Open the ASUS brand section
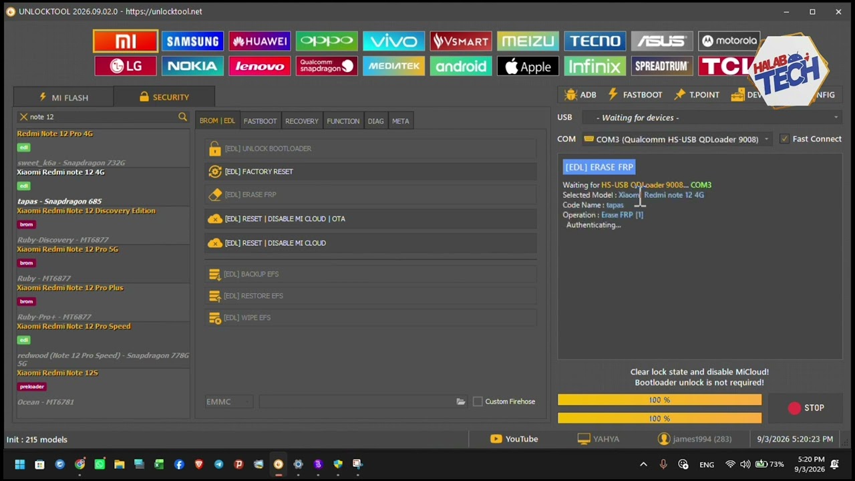Image resolution: width=855 pixels, height=481 pixels. coord(662,41)
